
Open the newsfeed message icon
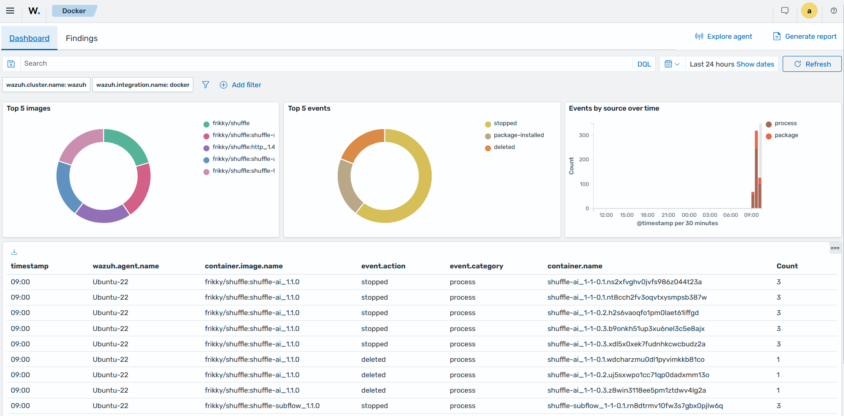point(785,11)
